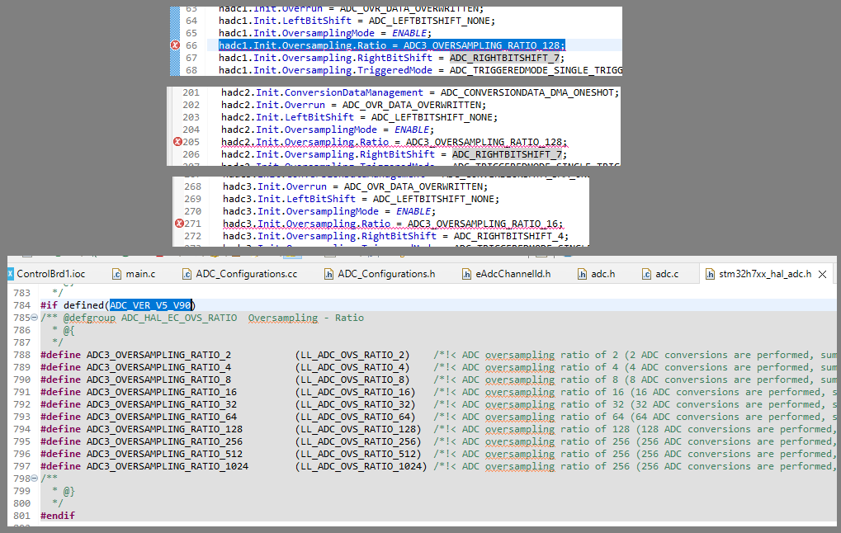The width and height of the screenshot is (841, 533).
Task: Click line number 794 in the gutter
Action: 22,428
